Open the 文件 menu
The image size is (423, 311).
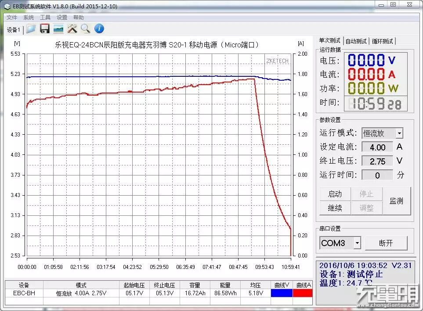pyautogui.click(x=11, y=18)
